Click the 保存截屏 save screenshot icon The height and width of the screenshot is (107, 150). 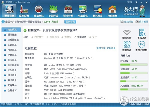pos(137,21)
